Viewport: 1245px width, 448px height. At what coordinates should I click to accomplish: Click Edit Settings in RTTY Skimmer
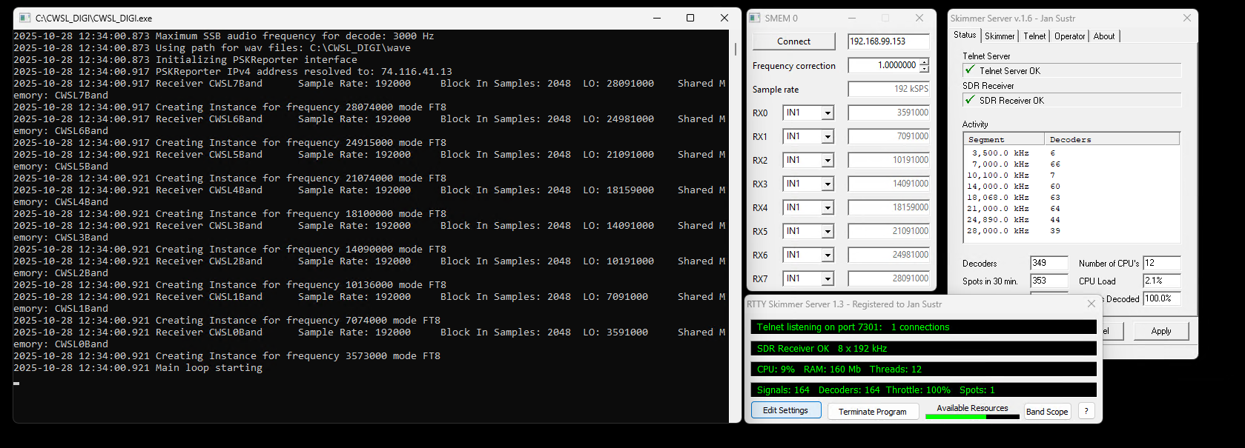(785, 410)
